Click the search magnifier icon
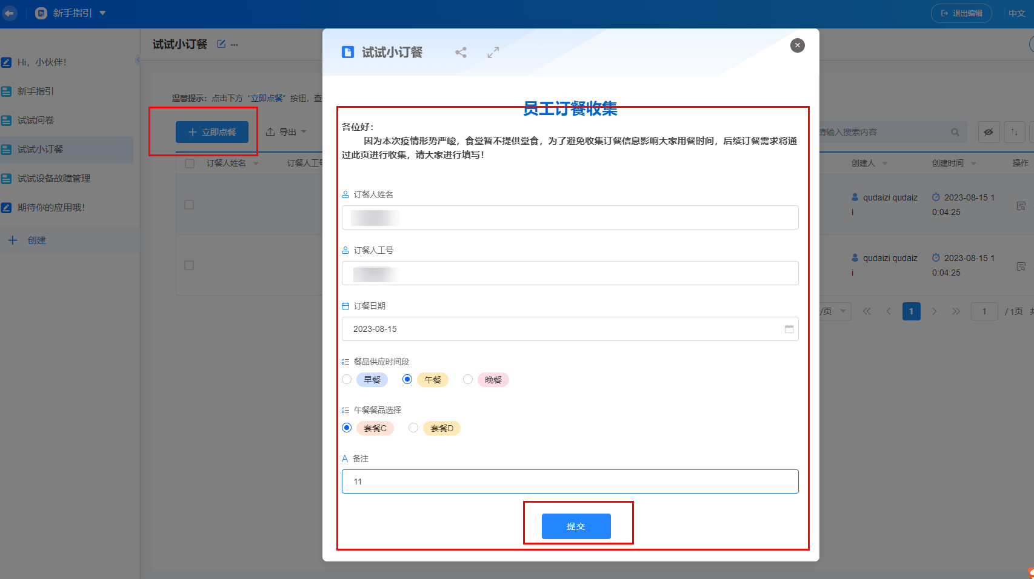This screenshot has width=1034, height=579. (x=956, y=131)
